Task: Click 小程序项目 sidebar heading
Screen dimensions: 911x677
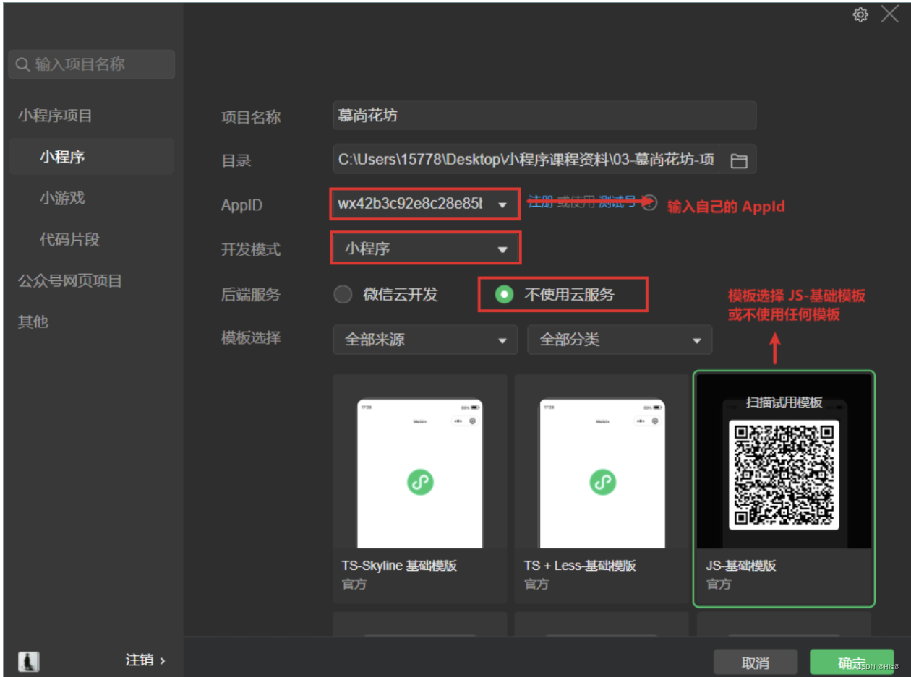Action: [x=55, y=116]
